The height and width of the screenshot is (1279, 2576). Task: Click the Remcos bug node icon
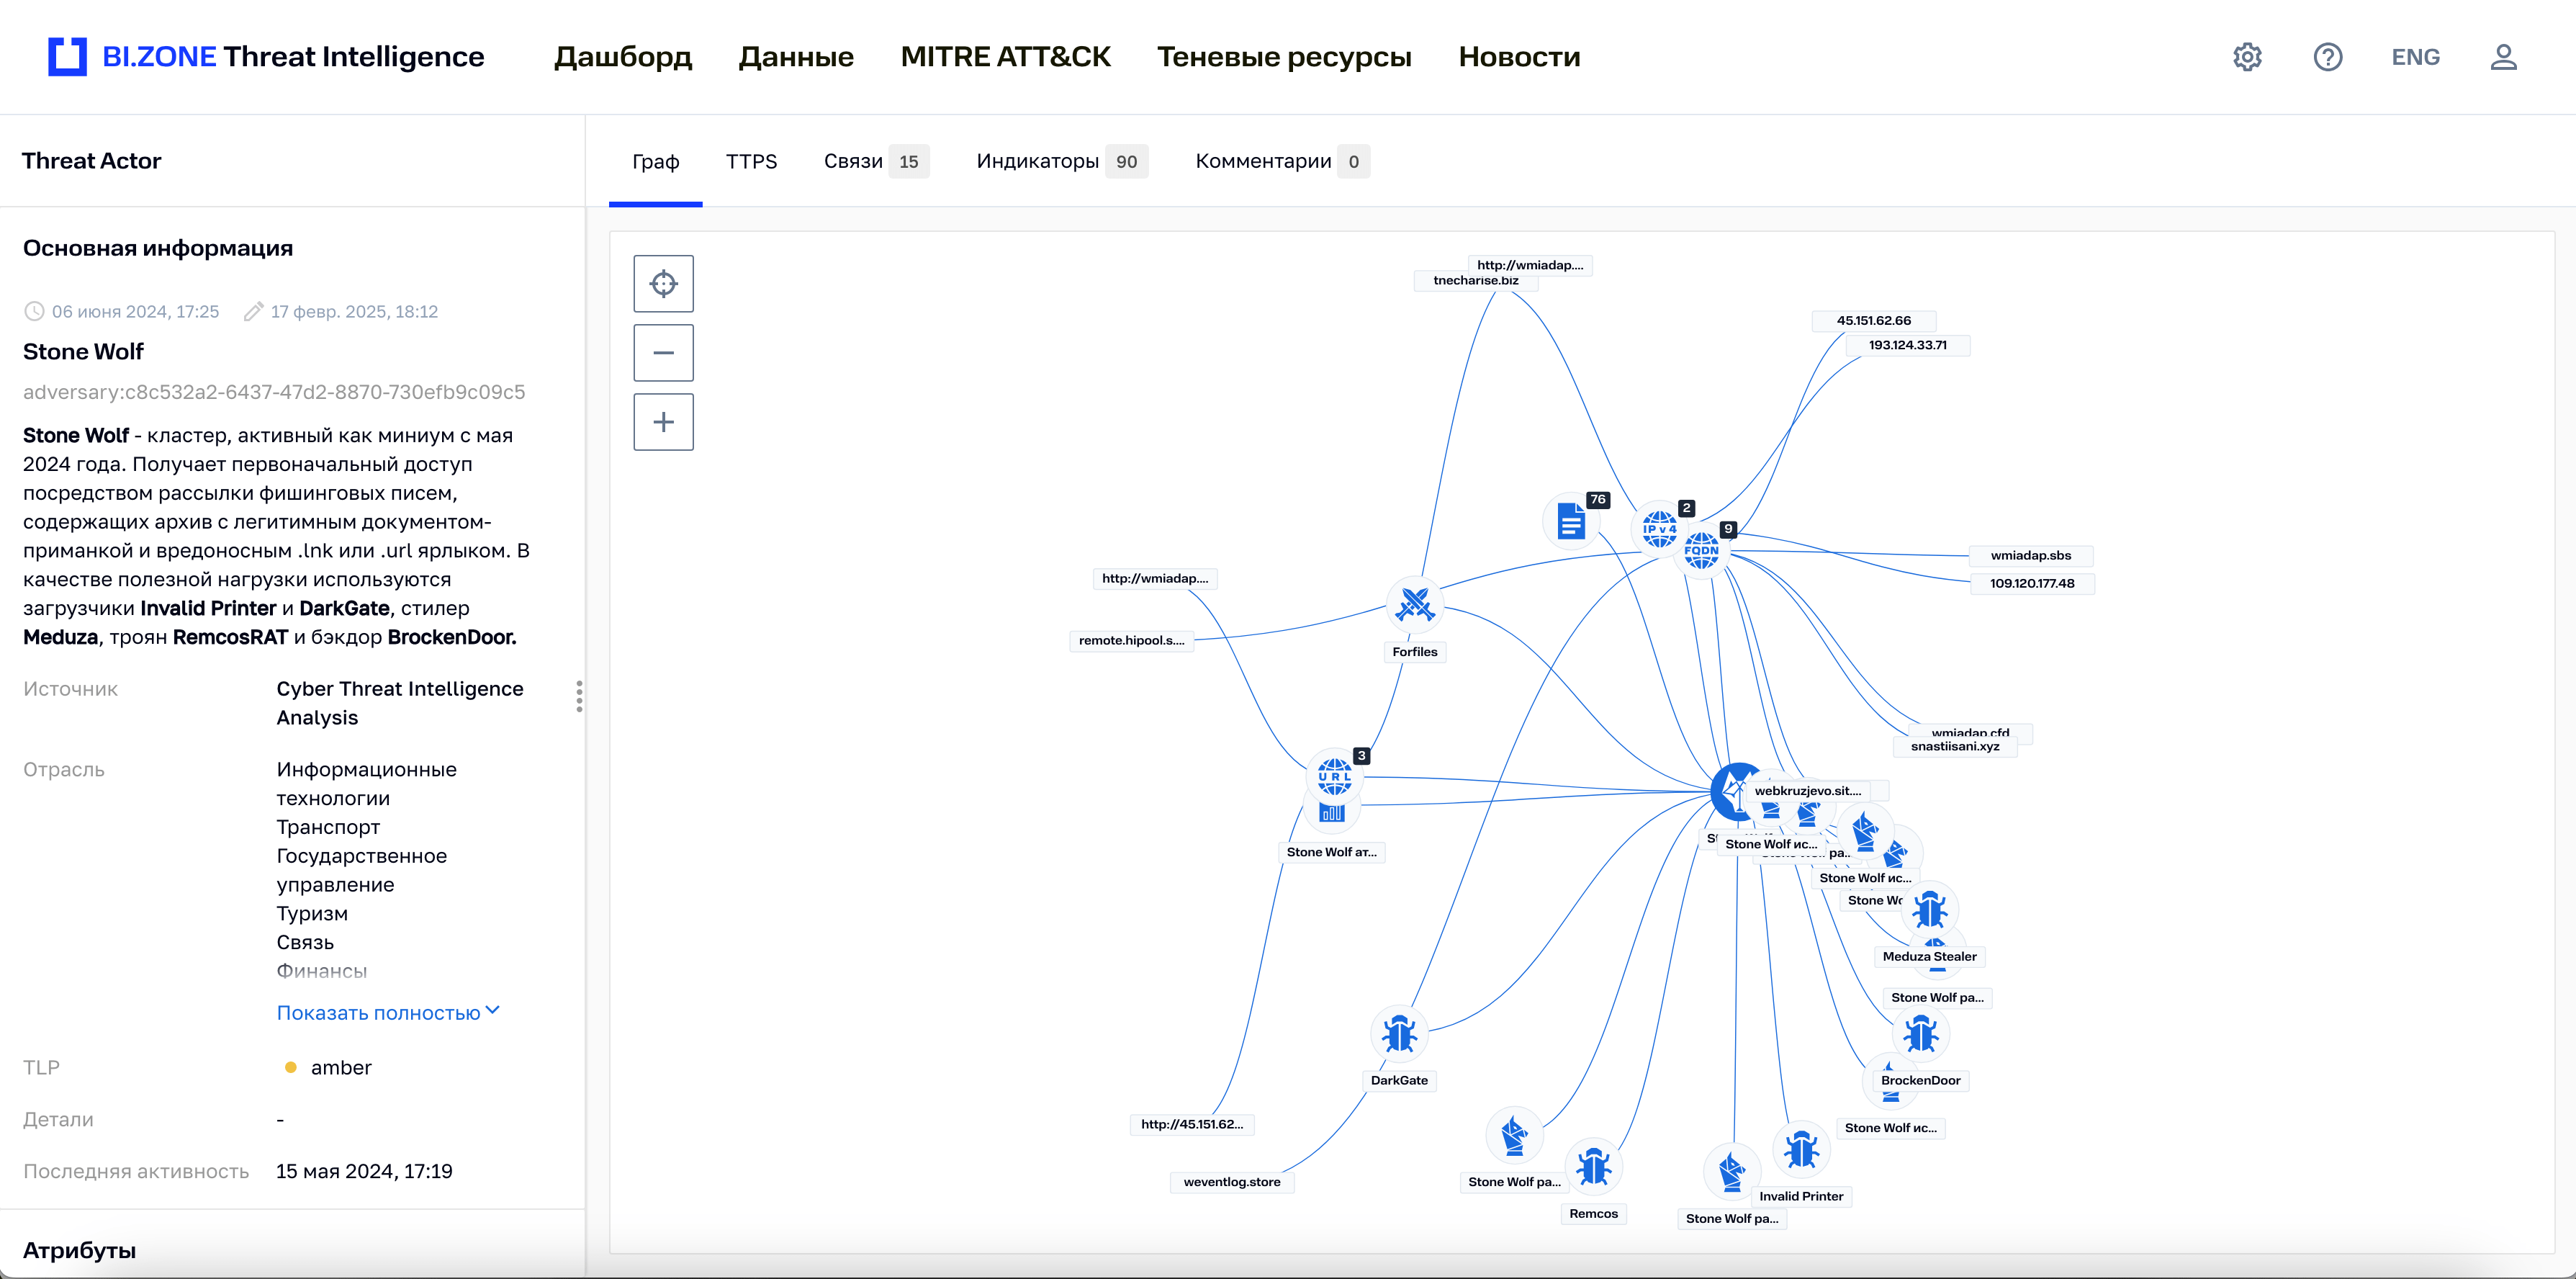(1593, 1167)
